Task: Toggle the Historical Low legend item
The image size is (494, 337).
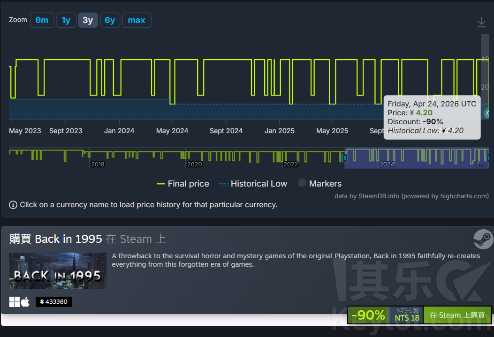Action: pos(253,184)
